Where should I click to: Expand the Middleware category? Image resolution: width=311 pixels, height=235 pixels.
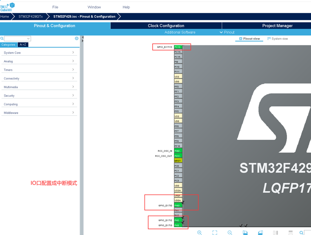[x=39, y=113]
